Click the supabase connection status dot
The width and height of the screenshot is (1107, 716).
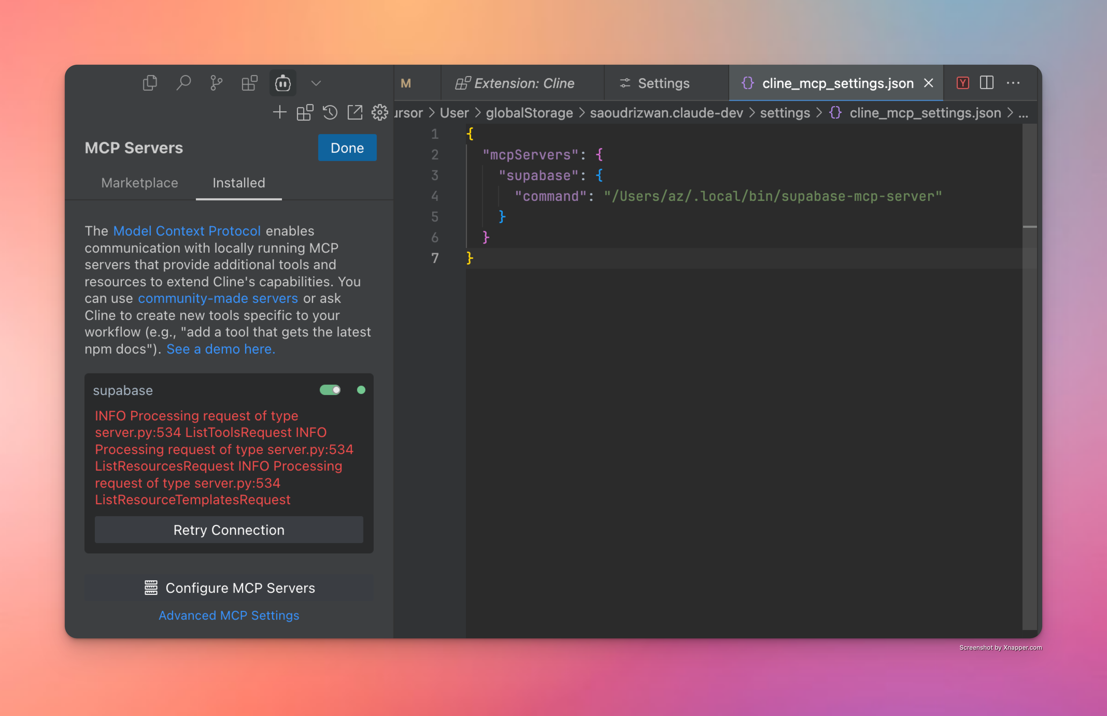[x=361, y=390]
